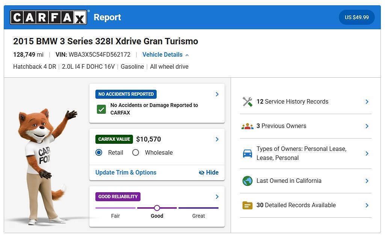Click the $10,570 value amount
The image size is (385, 238).
148,139
